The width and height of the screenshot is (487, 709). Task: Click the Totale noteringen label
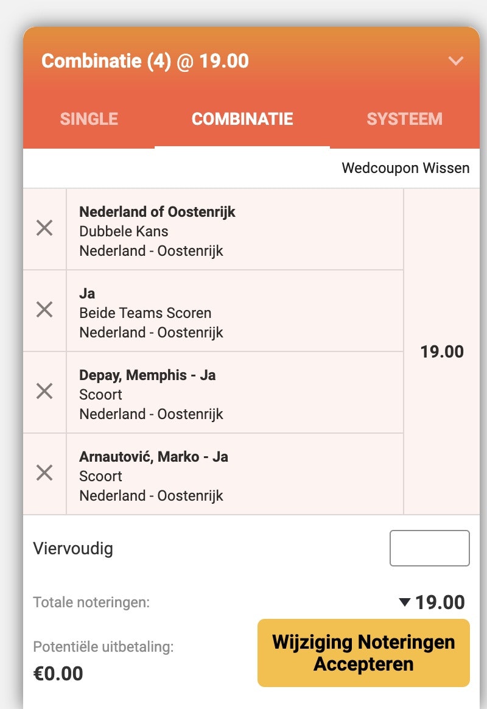click(91, 603)
